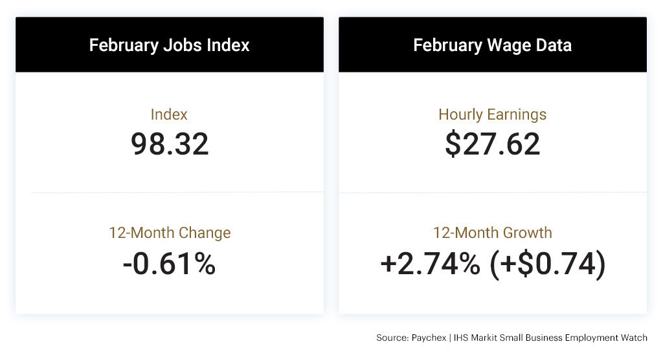This screenshot has height=355, width=663.
Task: Click the divider line in Wage Data card
Action: point(493,193)
